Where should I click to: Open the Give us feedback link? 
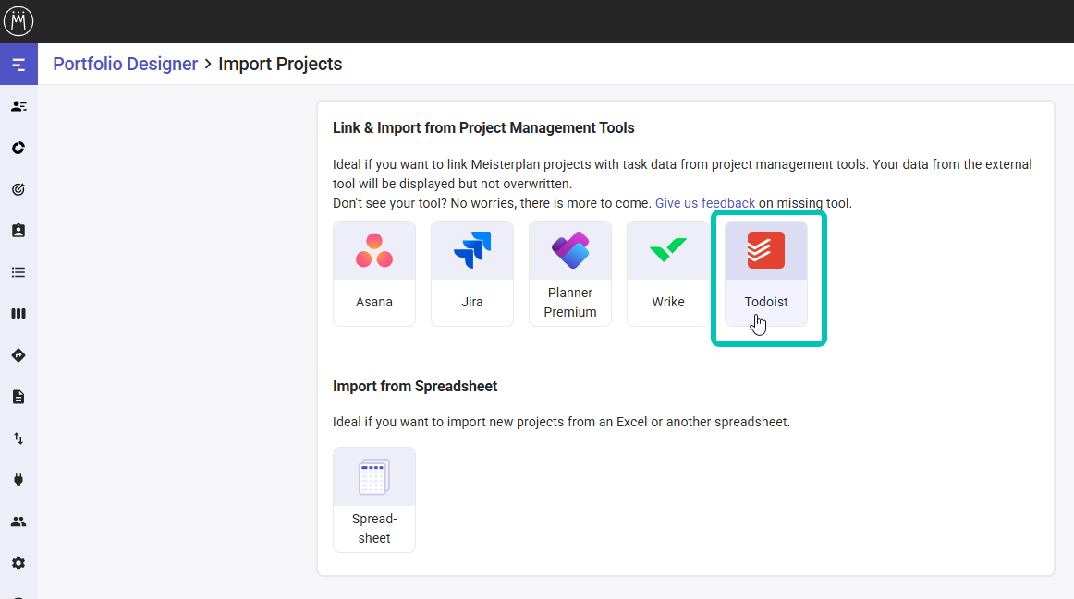click(705, 203)
